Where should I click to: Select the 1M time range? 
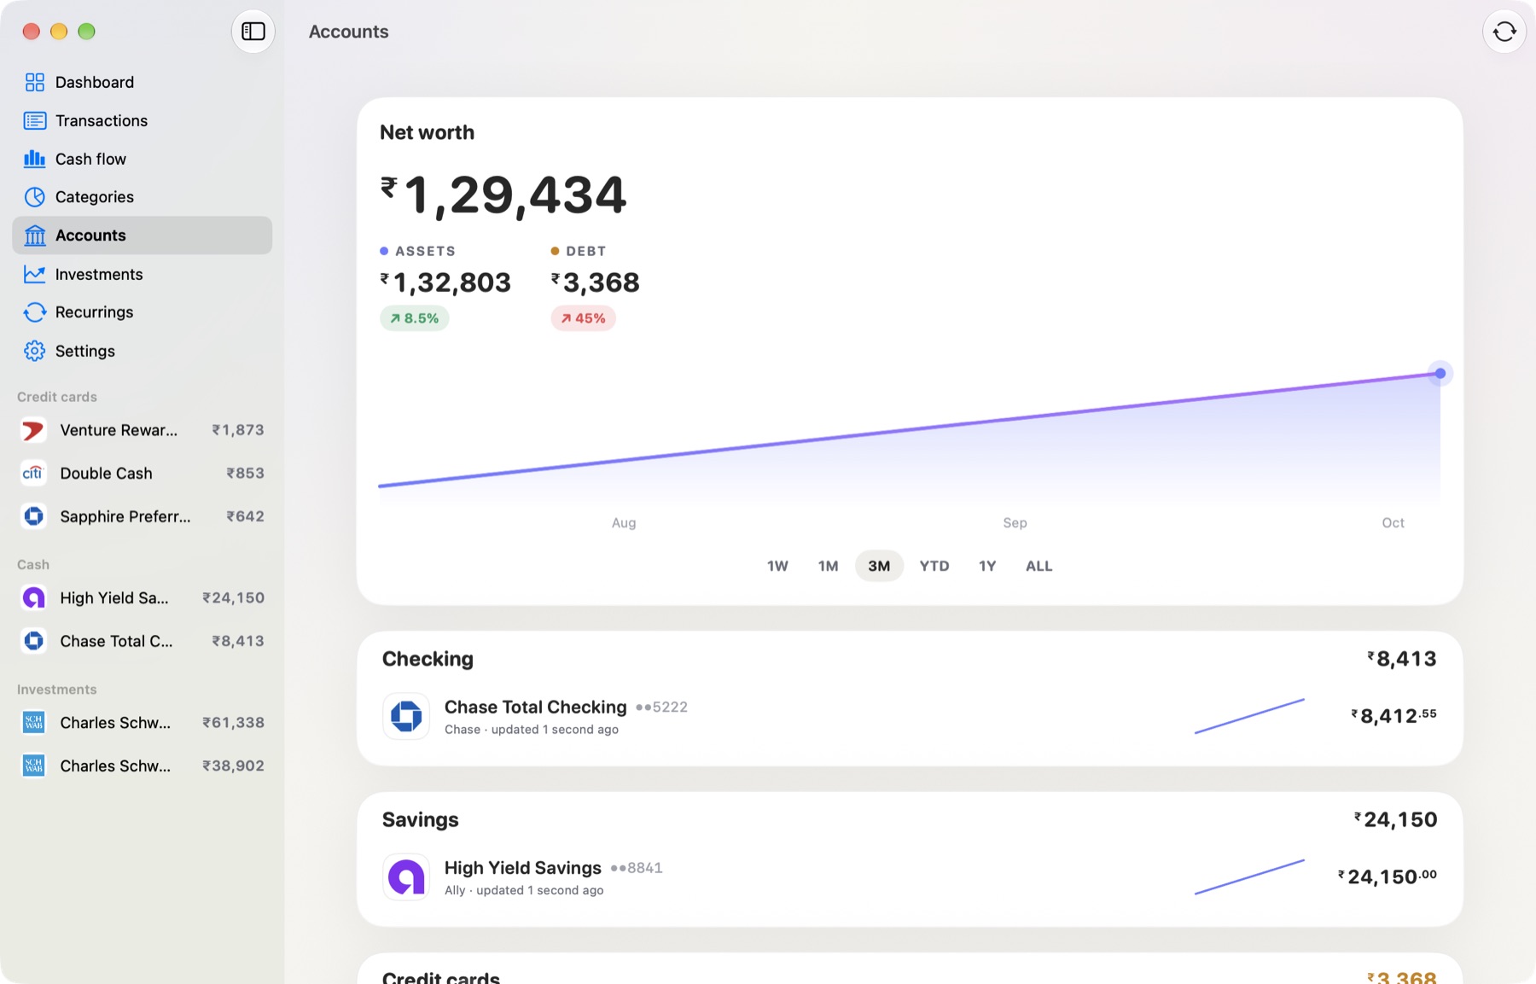(x=828, y=566)
